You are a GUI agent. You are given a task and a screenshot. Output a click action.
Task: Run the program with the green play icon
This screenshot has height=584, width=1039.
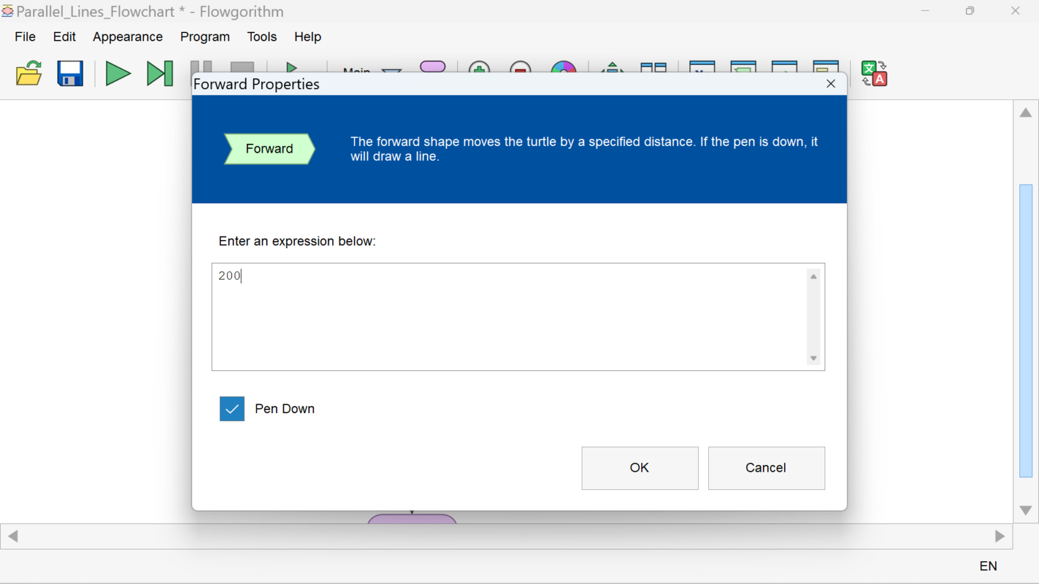pyautogui.click(x=118, y=74)
